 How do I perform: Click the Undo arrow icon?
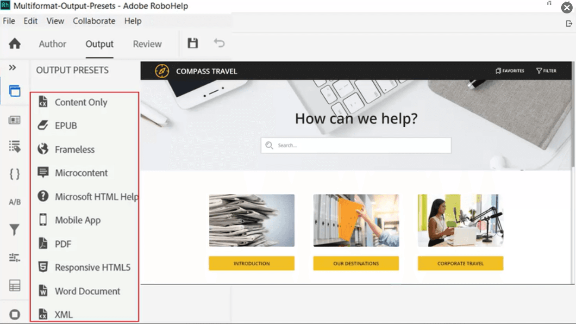coord(219,43)
